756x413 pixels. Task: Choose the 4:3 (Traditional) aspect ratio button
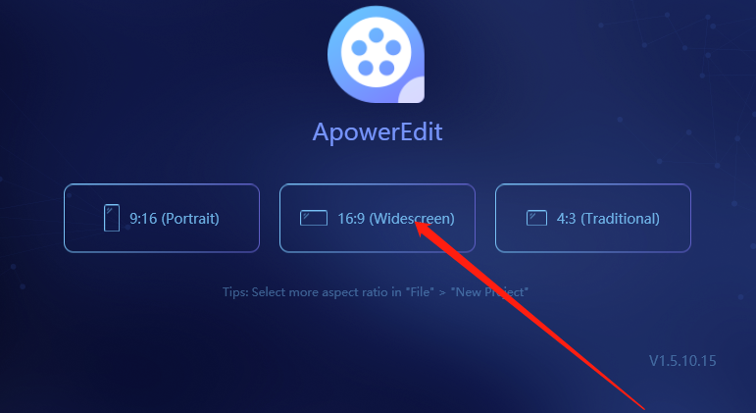593,218
